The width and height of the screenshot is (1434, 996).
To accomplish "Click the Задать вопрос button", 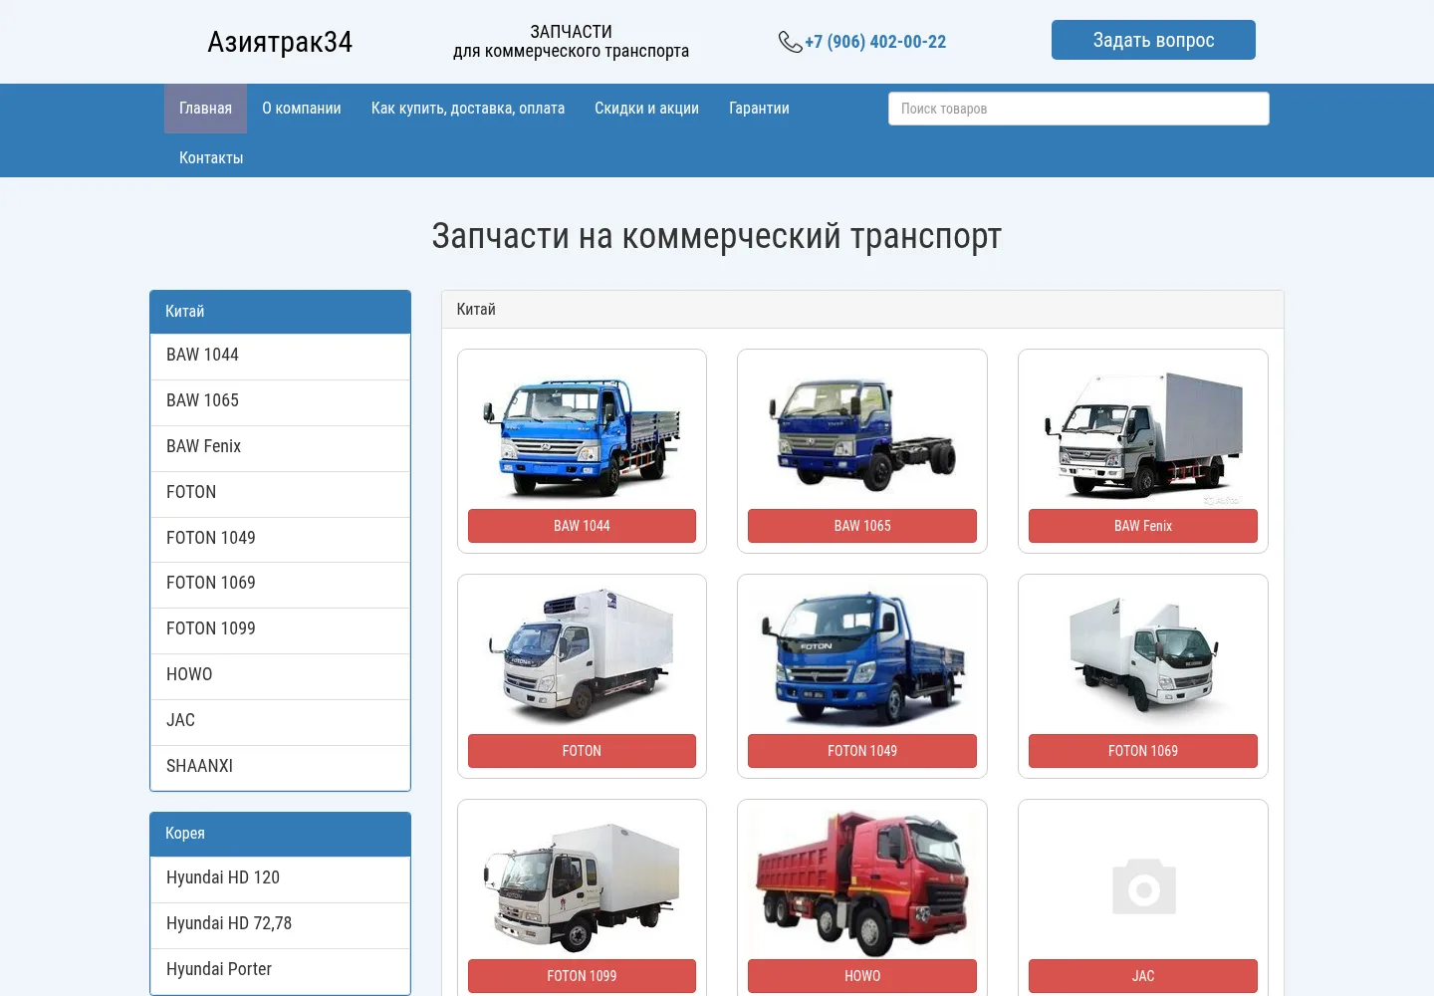I will tap(1153, 40).
